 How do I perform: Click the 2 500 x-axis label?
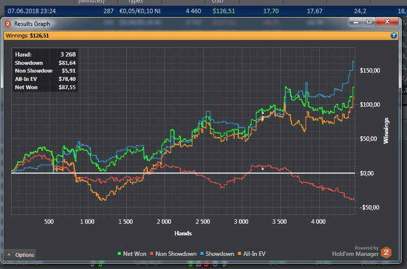(x=203, y=222)
